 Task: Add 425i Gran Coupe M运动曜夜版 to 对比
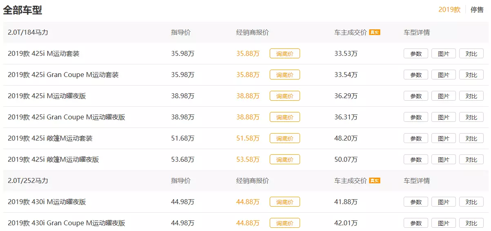point(471,117)
